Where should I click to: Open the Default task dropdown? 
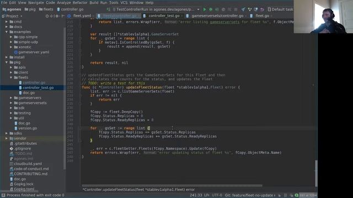point(281,9)
